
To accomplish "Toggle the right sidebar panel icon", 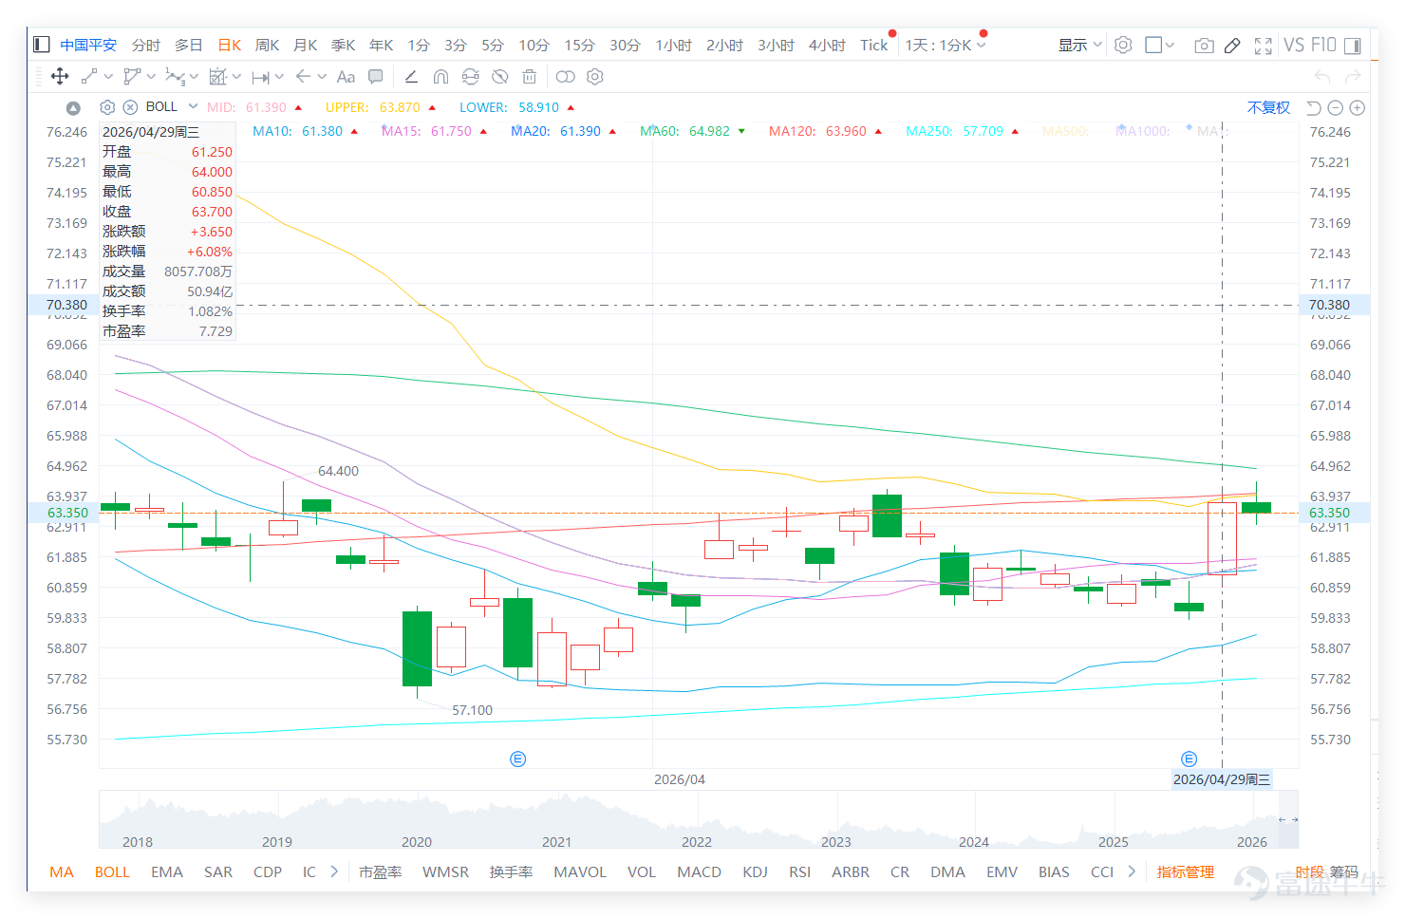I will [x=1353, y=45].
